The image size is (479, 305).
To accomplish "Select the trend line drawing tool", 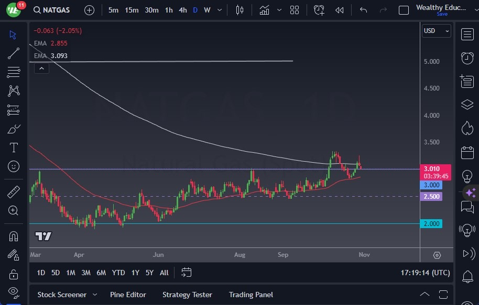I will 14,53.
